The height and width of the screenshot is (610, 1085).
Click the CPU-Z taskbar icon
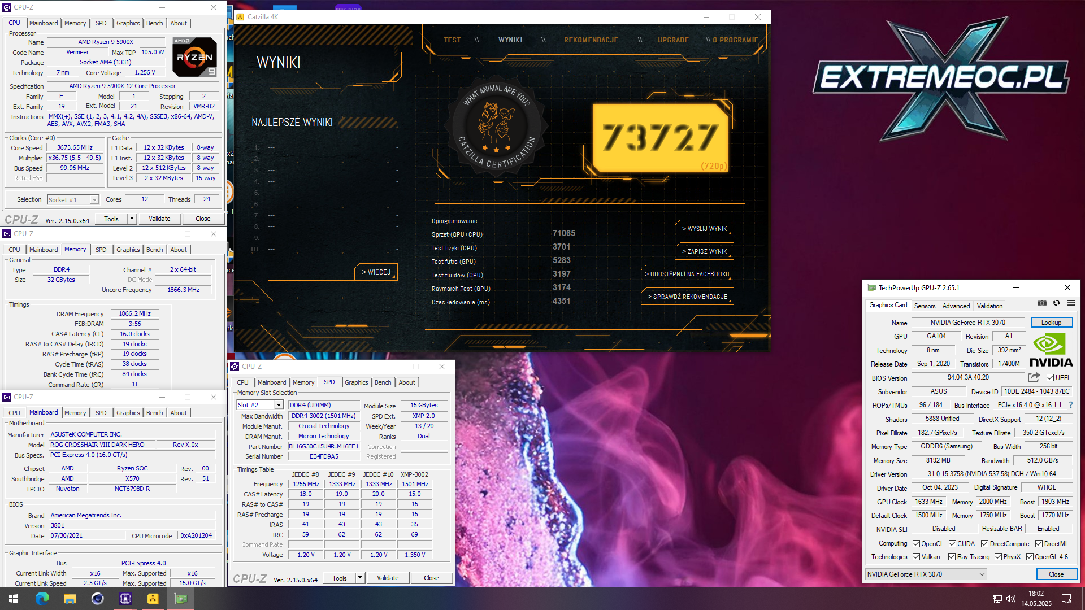pyautogui.click(x=125, y=599)
